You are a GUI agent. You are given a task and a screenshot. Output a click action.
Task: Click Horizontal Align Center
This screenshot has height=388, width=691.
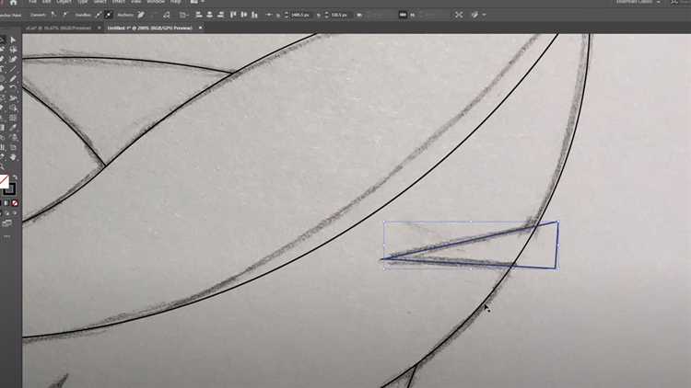[x=210, y=15]
